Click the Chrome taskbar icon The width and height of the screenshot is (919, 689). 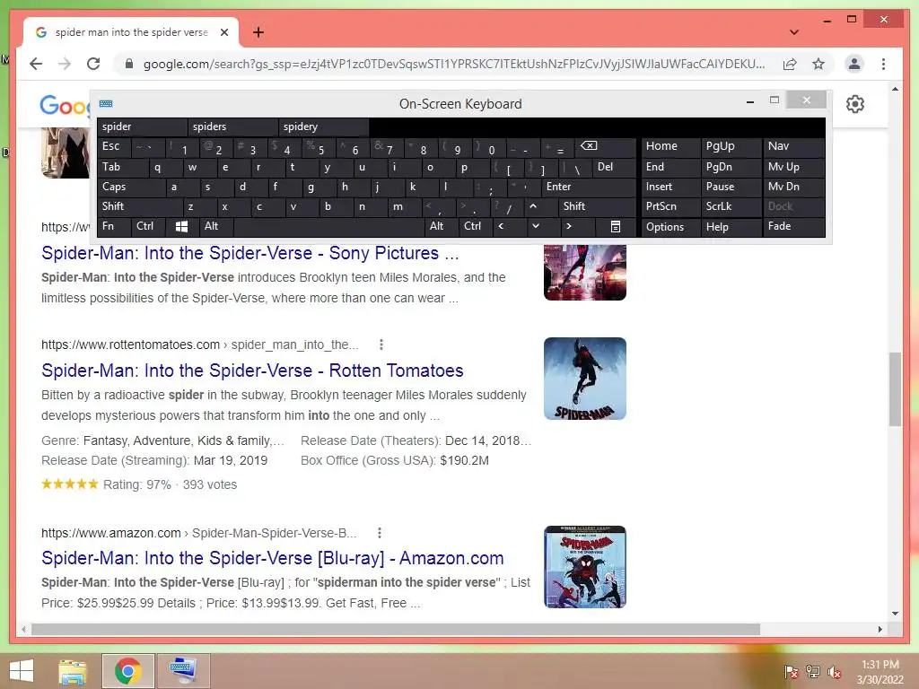(127, 671)
